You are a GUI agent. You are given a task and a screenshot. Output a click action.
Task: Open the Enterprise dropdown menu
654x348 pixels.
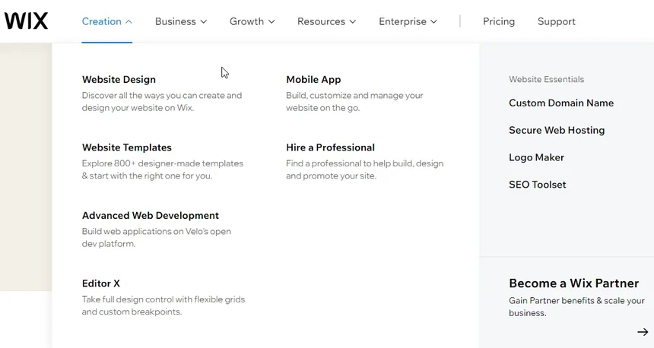[x=408, y=21]
